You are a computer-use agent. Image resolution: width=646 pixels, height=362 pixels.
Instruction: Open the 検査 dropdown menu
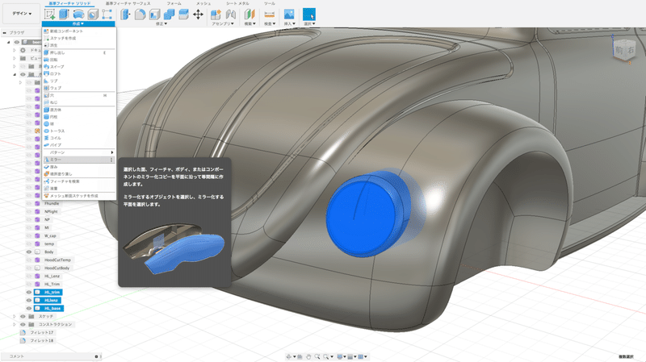pos(270,24)
